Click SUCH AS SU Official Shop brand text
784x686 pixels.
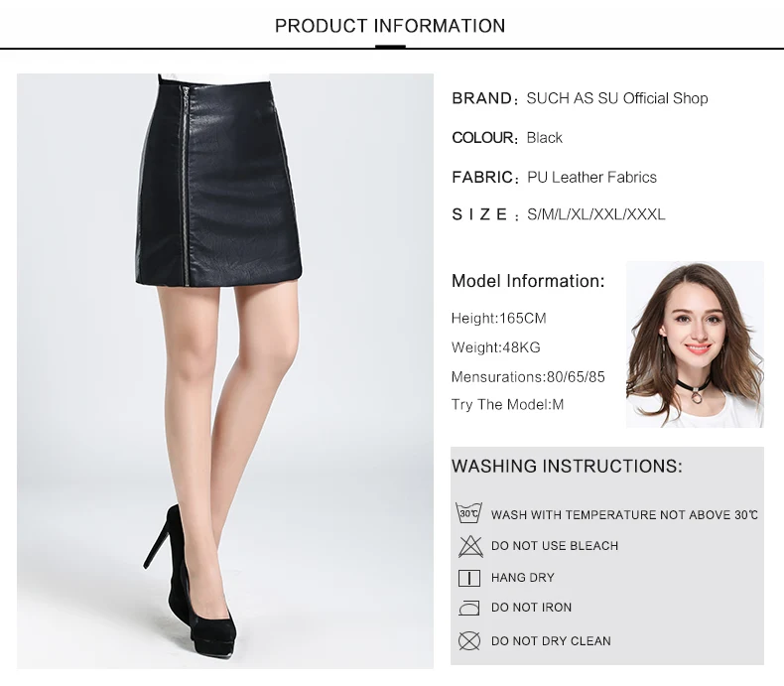pos(617,98)
